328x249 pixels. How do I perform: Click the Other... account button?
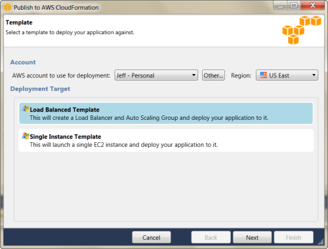click(213, 75)
